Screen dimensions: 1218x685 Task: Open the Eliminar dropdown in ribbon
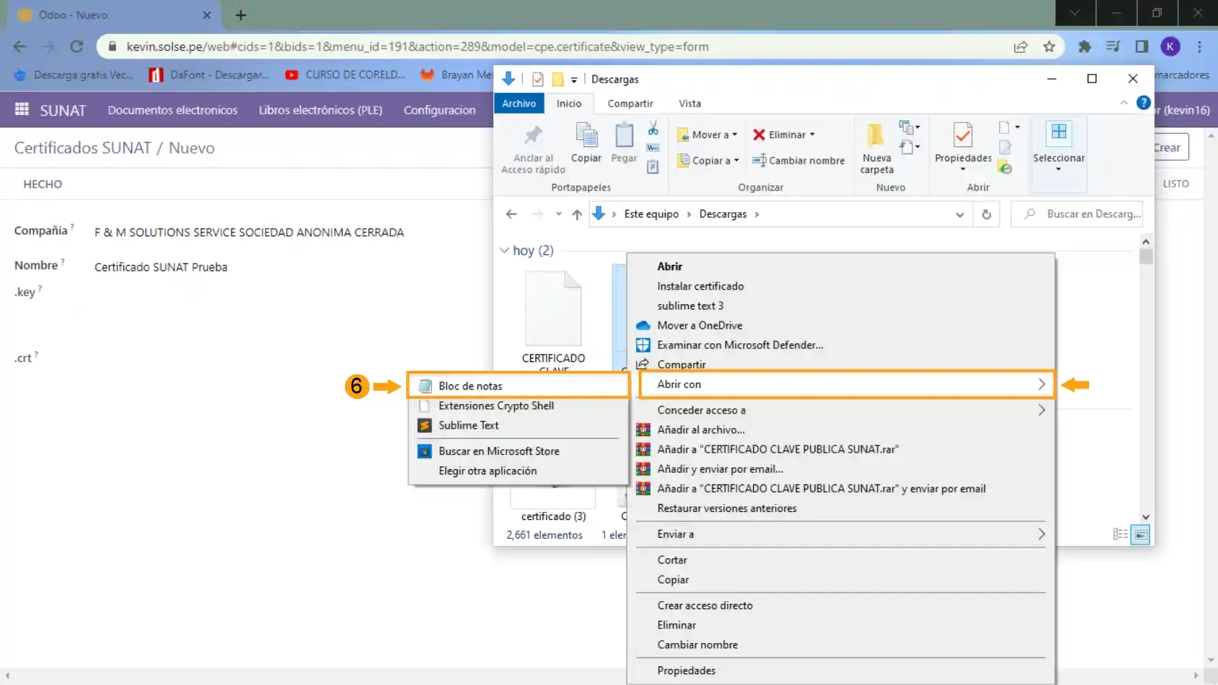click(x=784, y=135)
